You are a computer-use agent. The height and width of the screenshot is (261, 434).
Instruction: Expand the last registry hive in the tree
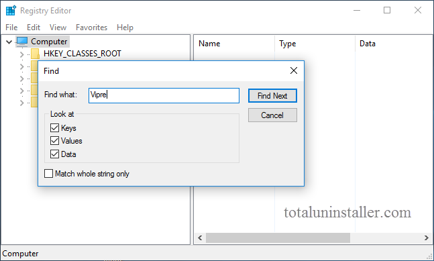(x=22, y=103)
